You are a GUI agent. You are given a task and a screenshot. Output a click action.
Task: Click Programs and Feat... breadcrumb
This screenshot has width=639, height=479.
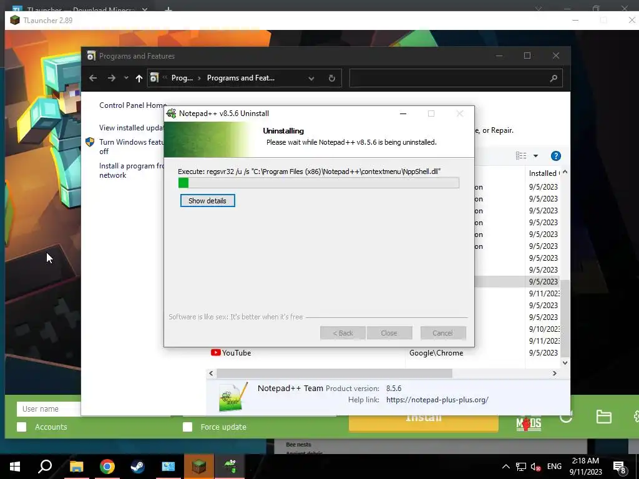(x=240, y=78)
